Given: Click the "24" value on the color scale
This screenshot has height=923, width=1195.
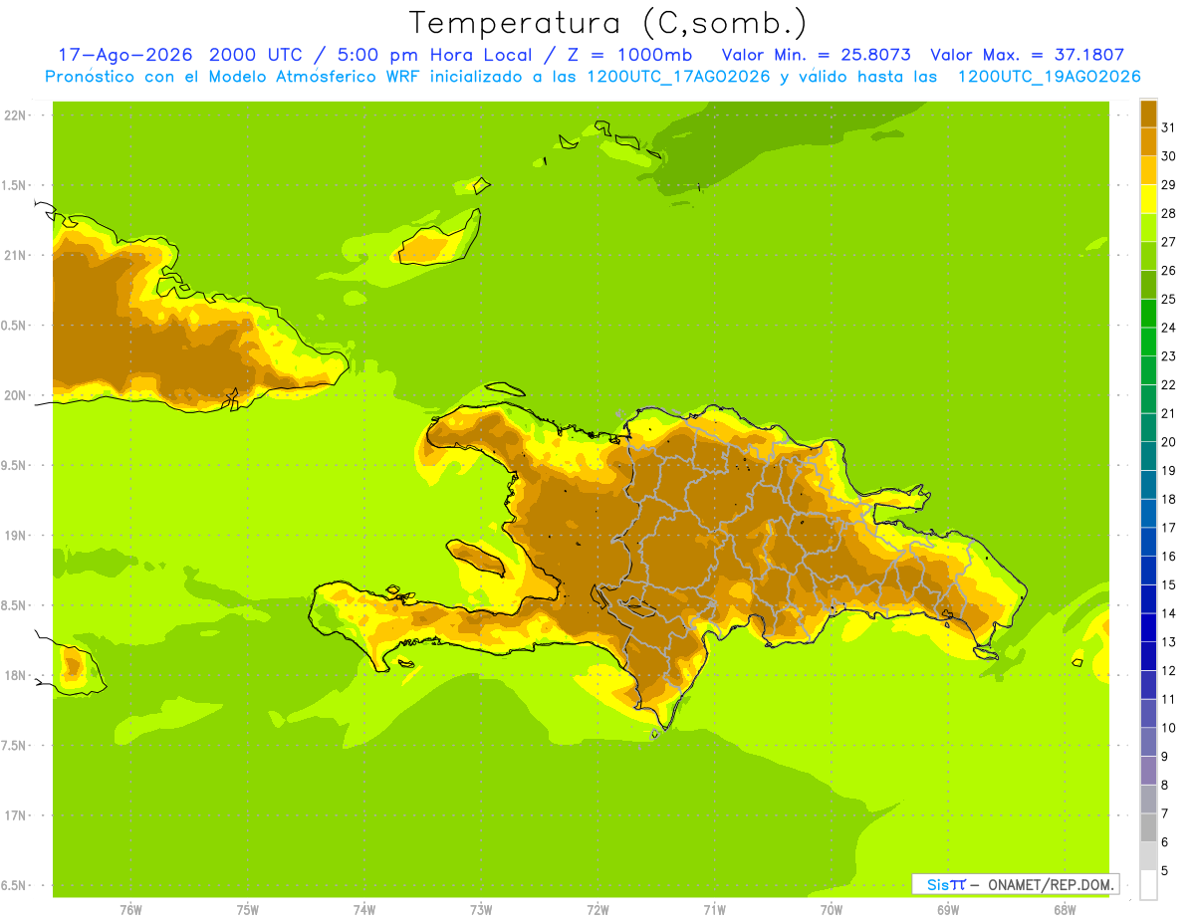Looking at the screenshot, I should (x=1169, y=328).
